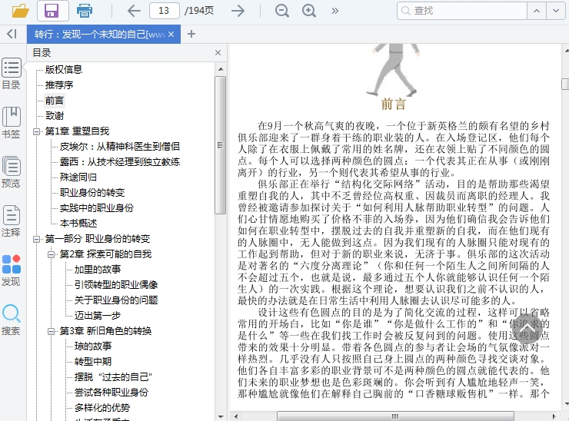Click the contents panel vertical scrollbar thumb

coord(220,145)
